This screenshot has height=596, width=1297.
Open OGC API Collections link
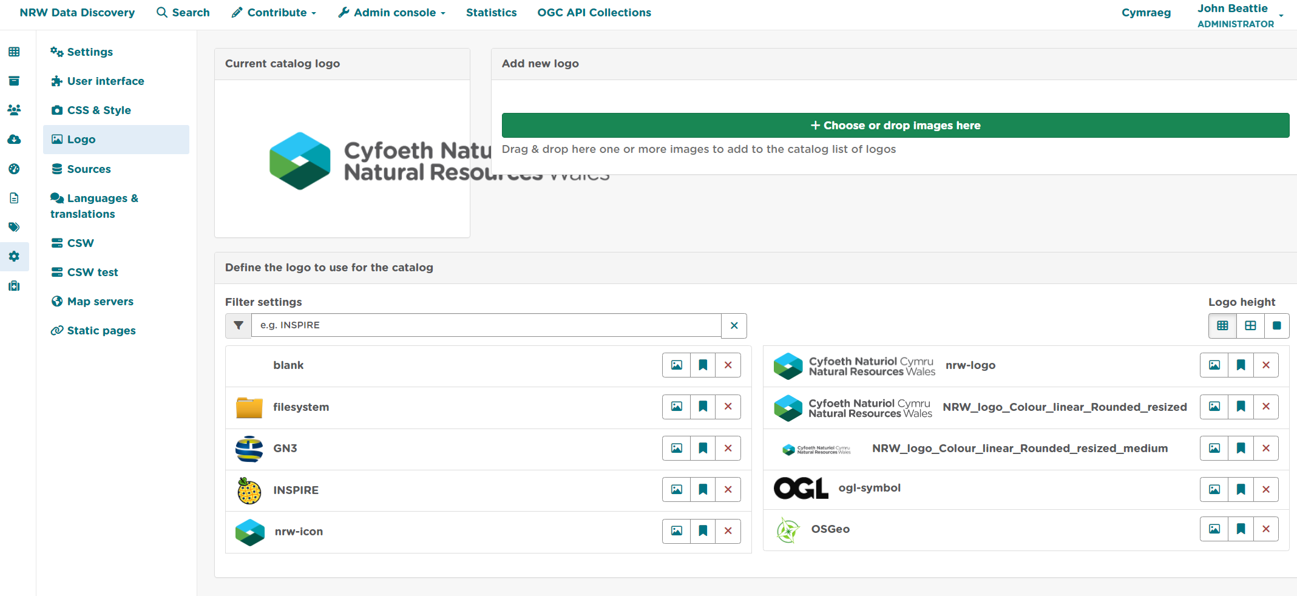click(x=594, y=12)
